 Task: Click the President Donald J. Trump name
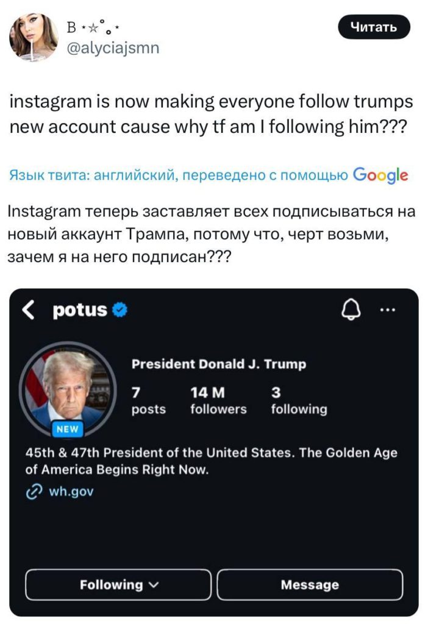click(x=219, y=364)
